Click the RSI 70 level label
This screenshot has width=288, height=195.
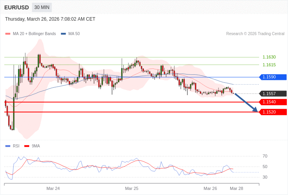[x=265, y=156]
